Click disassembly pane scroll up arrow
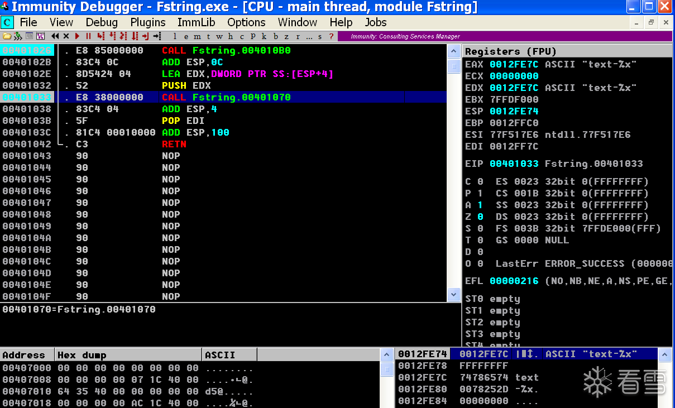Image resolution: width=675 pixels, height=408 pixels. (x=454, y=51)
